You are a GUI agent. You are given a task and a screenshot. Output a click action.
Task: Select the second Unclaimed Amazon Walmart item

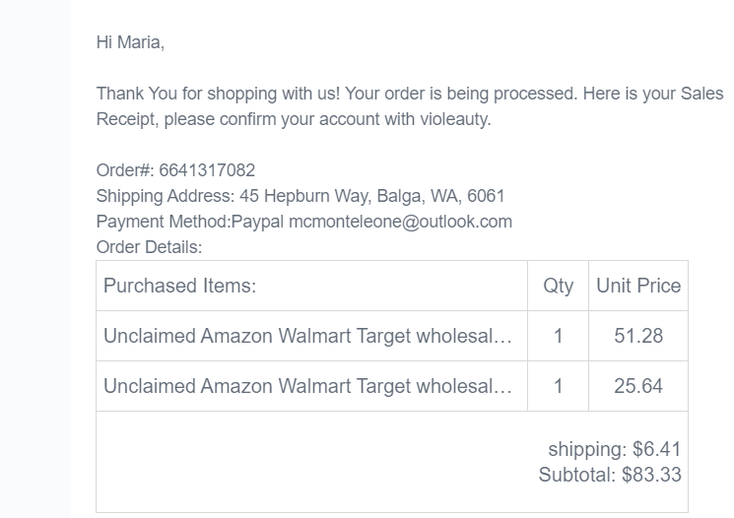coord(307,386)
